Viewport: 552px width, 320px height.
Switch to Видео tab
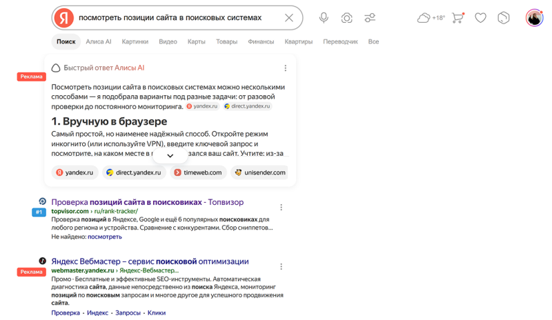(168, 41)
